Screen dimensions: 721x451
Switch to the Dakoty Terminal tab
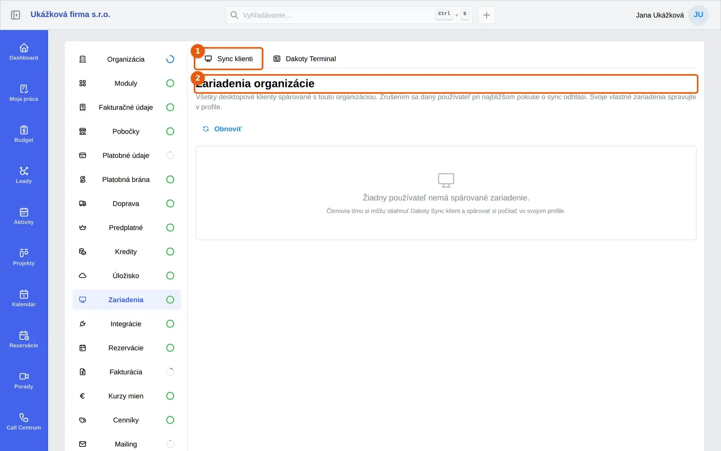coord(305,59)
